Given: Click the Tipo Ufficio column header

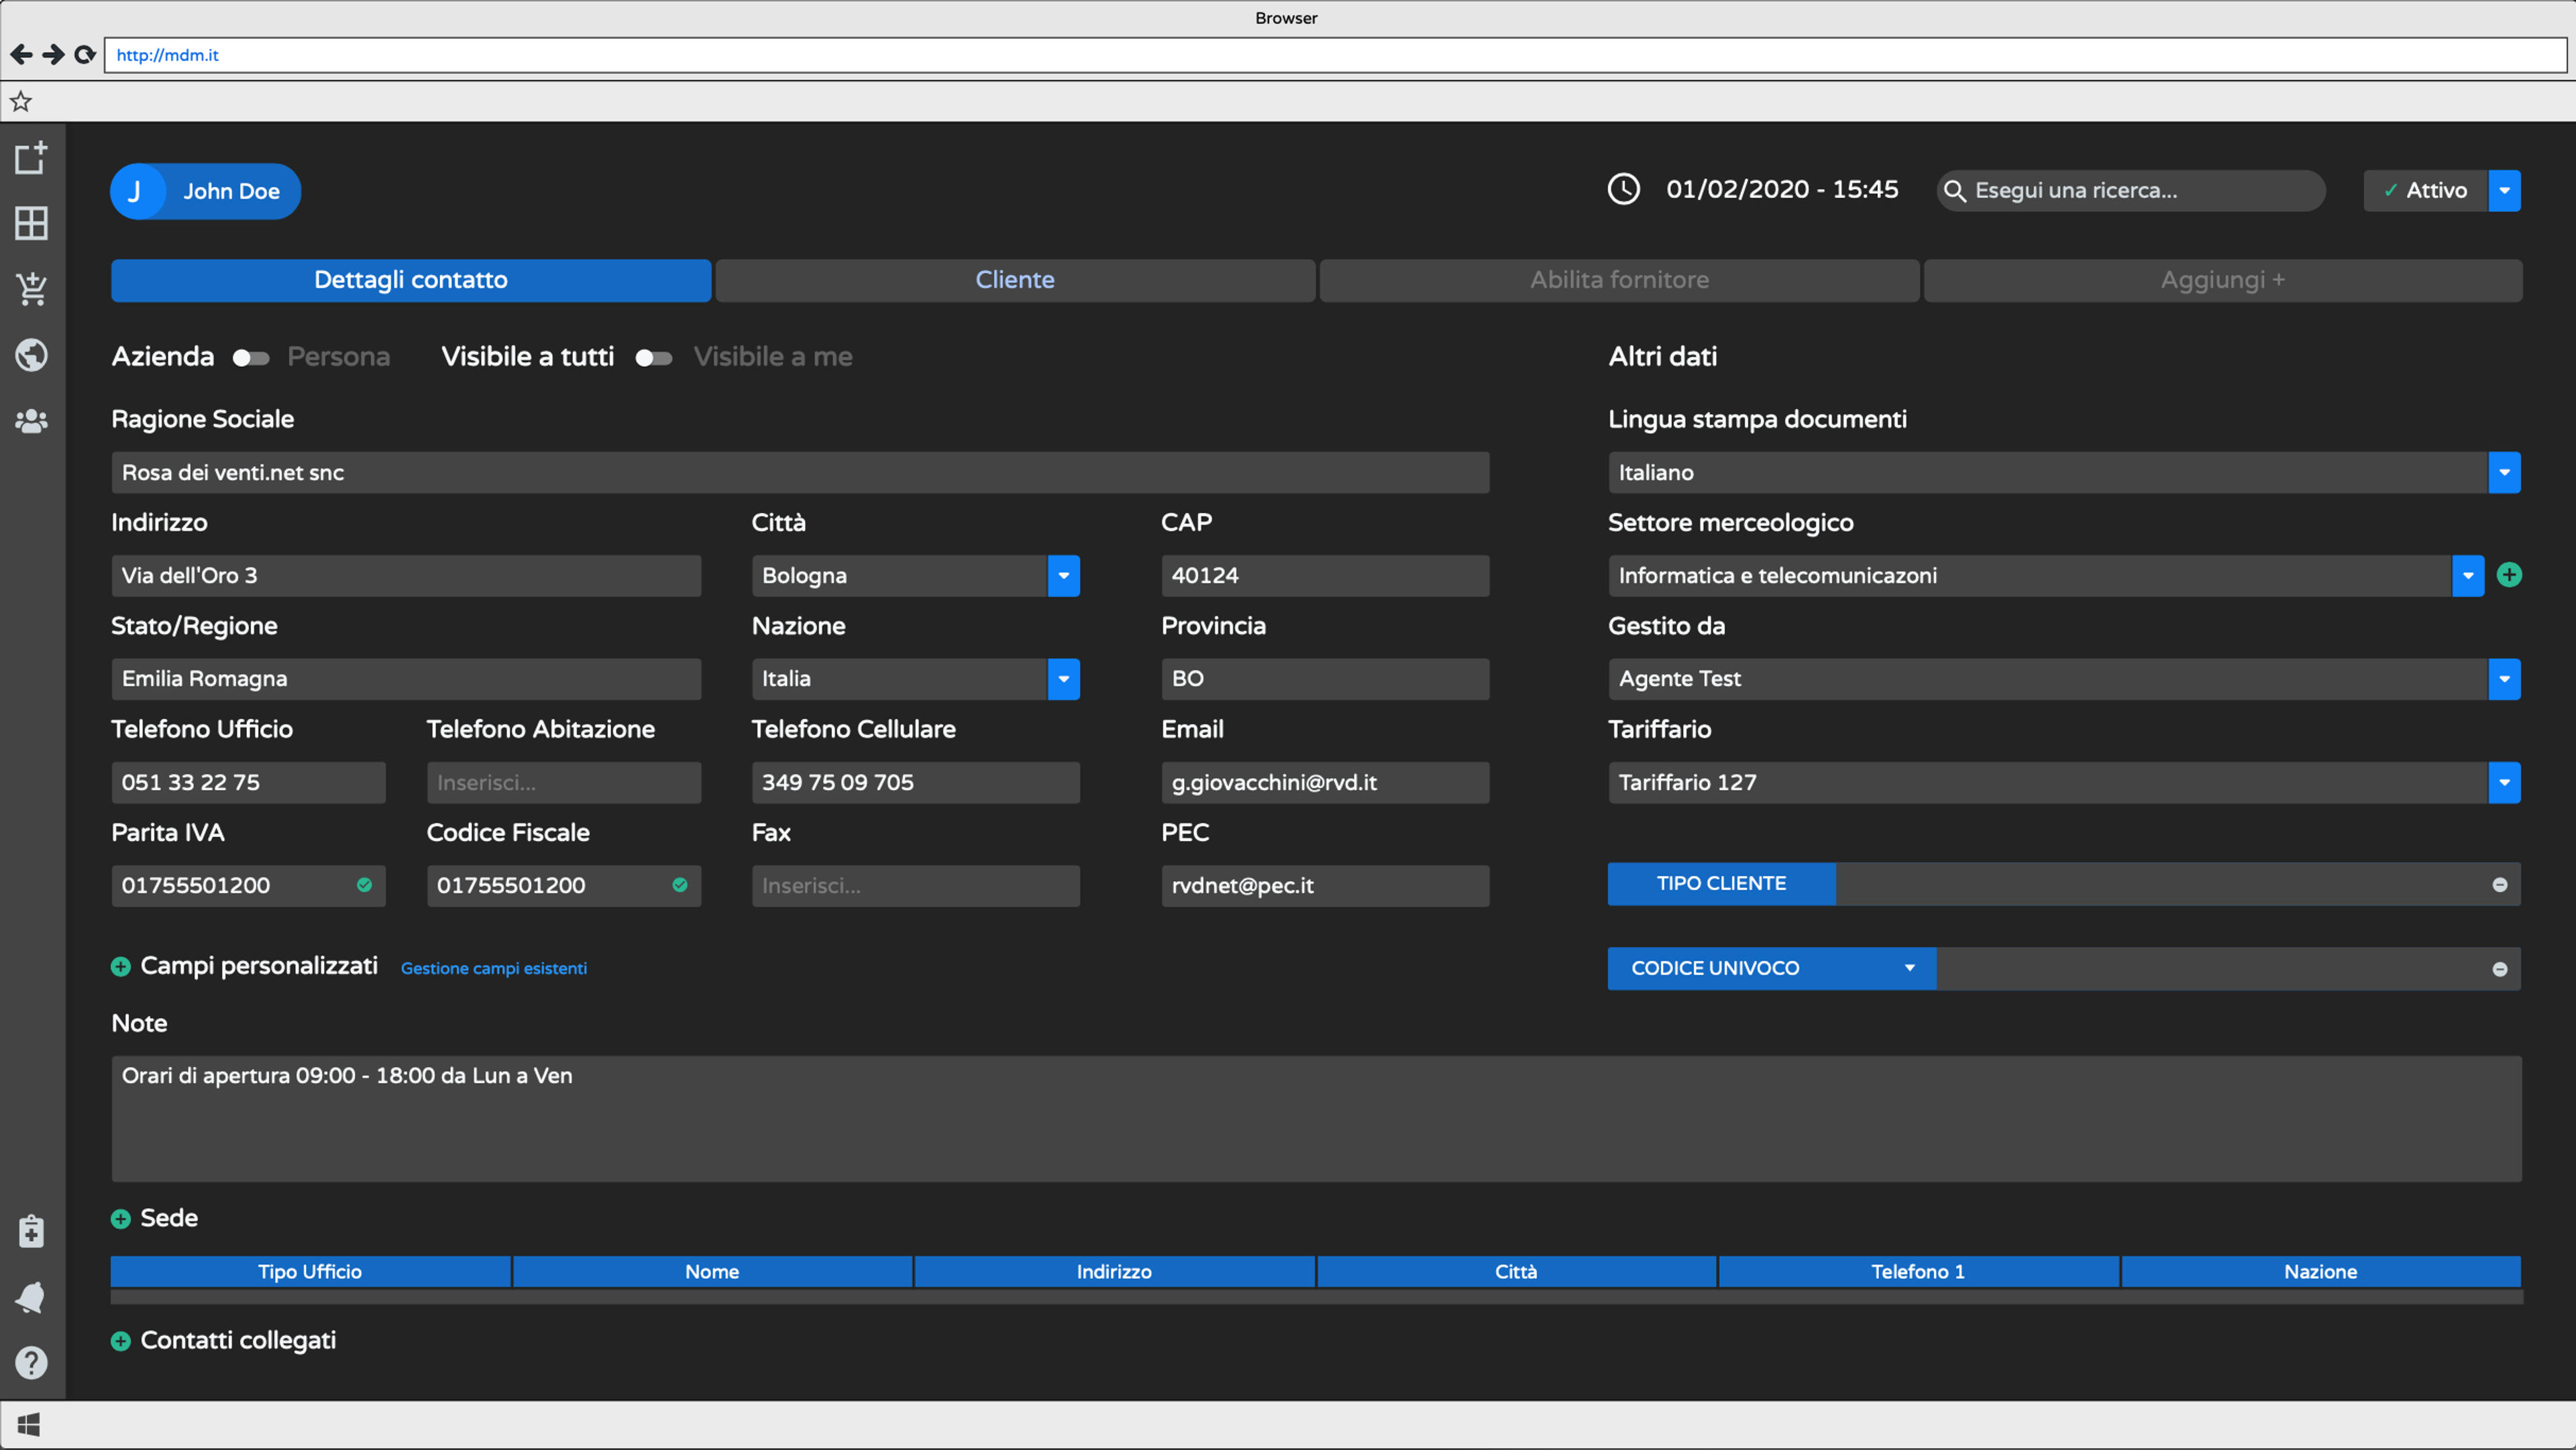Looking at the screenshot, I should coord(310,1272).
